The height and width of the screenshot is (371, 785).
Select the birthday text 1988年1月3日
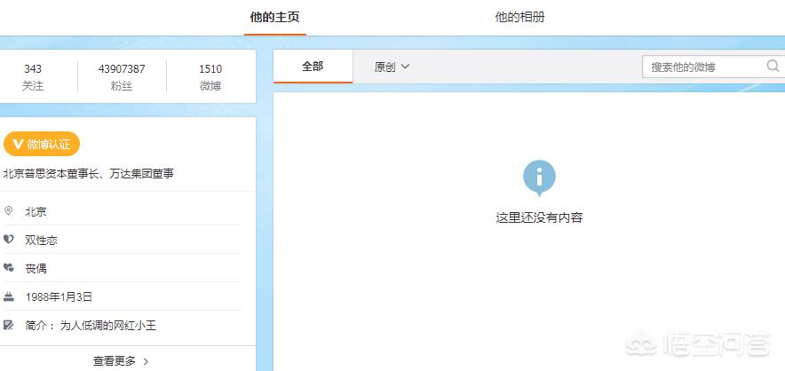(x=59, y=297)
